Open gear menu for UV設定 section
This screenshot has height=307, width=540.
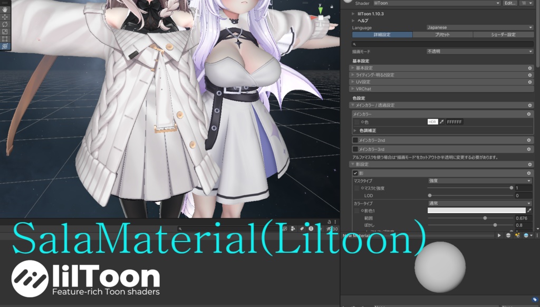click(529, 82)
